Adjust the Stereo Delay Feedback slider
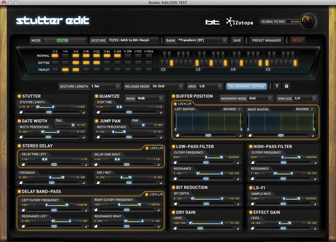Viewport: 336px width, 242px height. (x=57, y=177)
